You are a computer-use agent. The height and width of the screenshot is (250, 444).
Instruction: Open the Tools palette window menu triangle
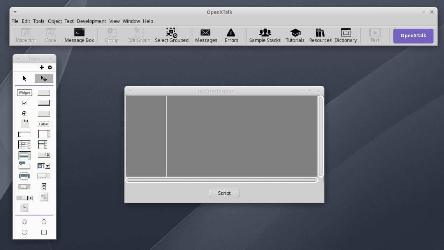18,59
